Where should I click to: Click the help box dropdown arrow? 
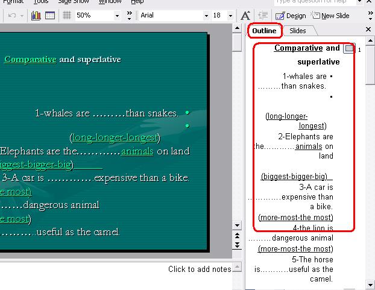[x=359, y=2]
